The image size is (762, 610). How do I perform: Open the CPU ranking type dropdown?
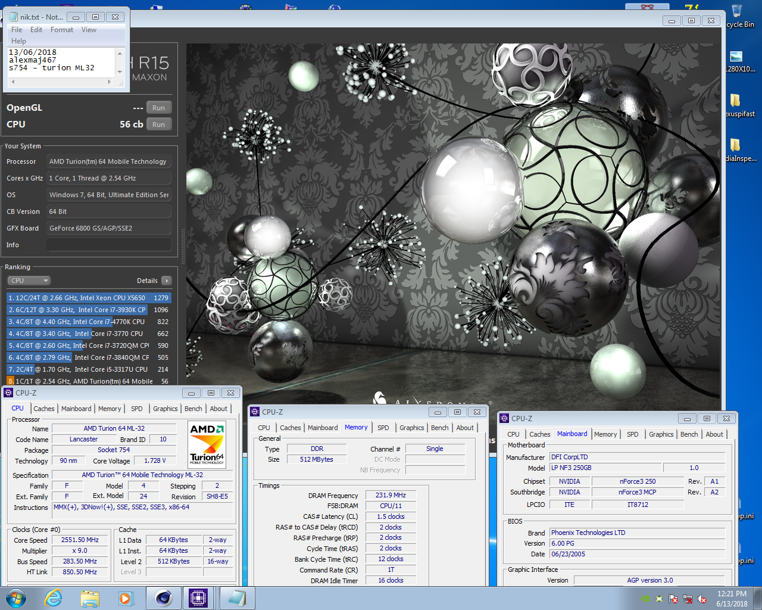29,281
